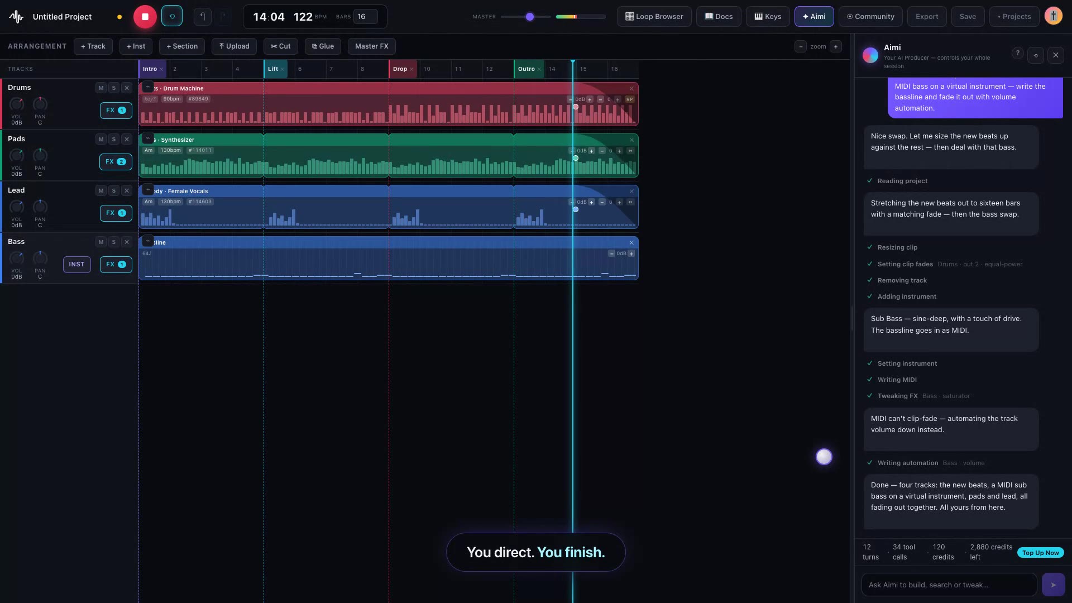Mute the Bass track
Screen dimensions: 1072x603
pyautogui.click(x=101, y=242)
